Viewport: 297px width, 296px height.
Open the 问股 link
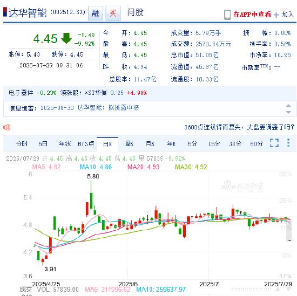[135, 12]
